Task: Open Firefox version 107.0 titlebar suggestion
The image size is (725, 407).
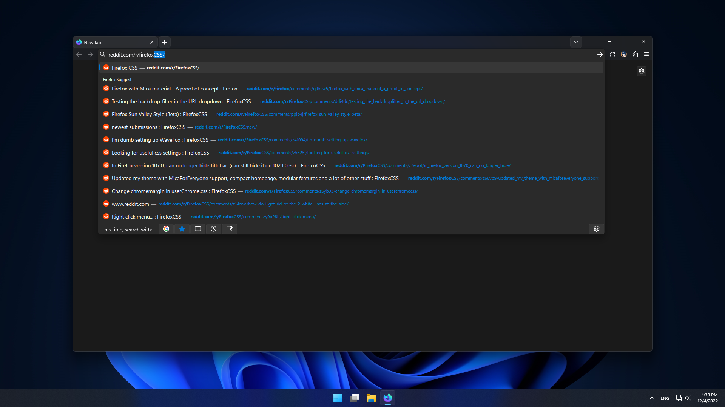Action: (x=351, y=165)
